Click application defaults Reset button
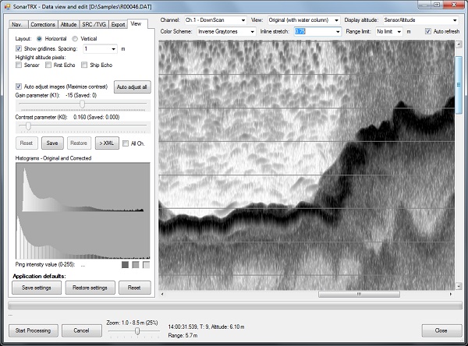468x346 pixels. click(x=134, y=288)
